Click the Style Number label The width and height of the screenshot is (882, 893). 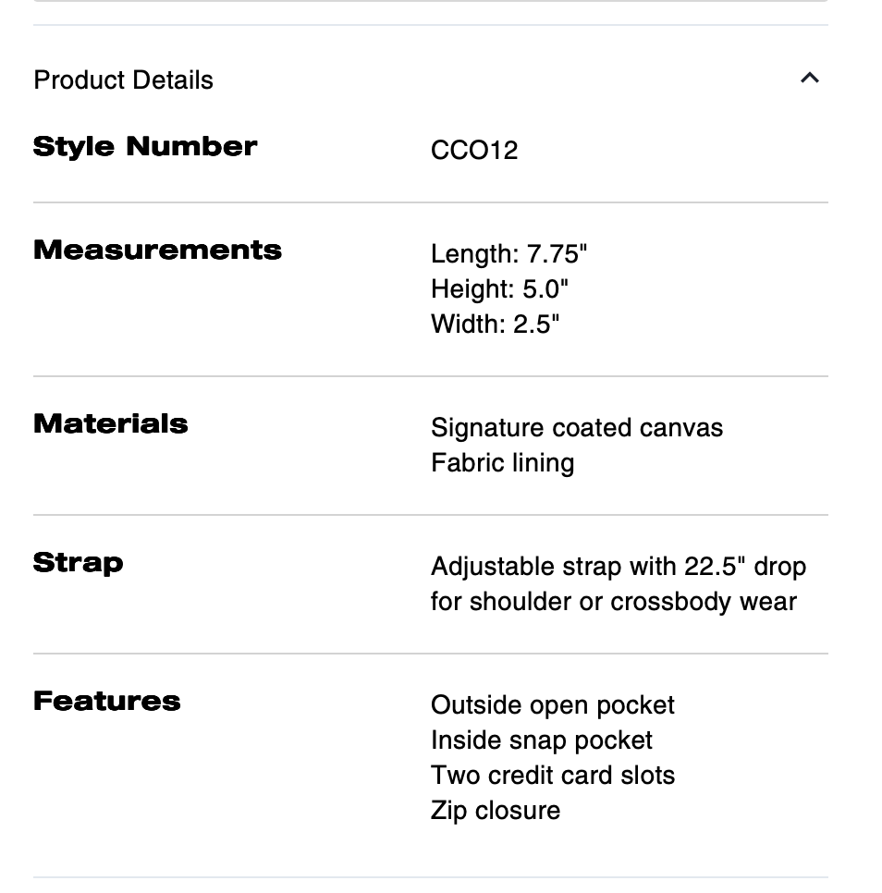(x=145, y=147)
